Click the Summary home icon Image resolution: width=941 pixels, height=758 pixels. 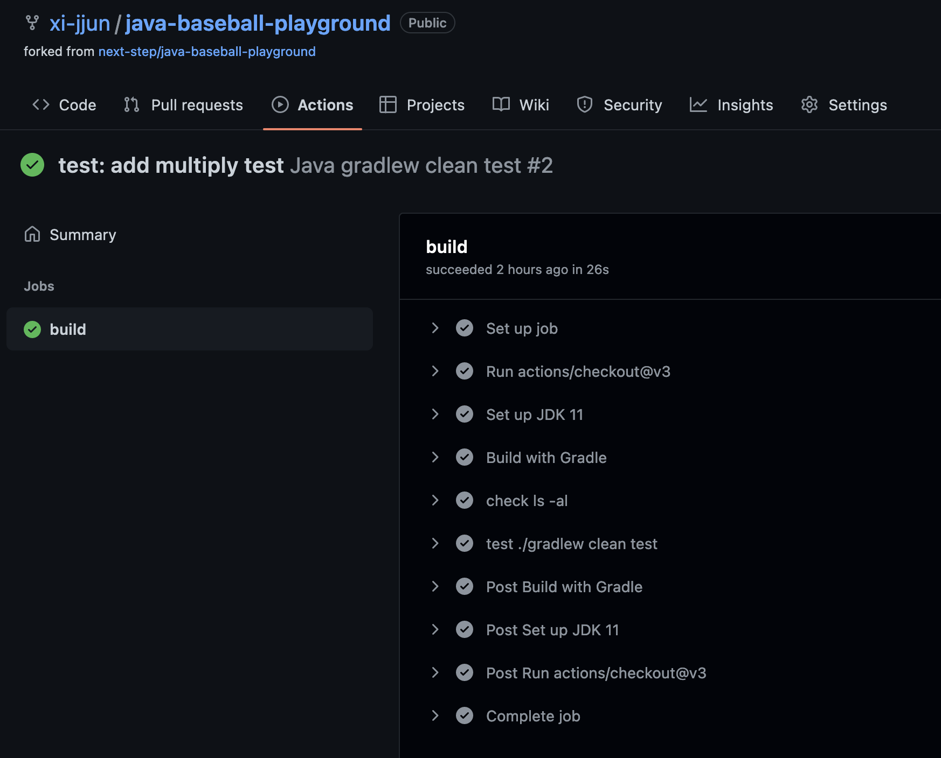pyautogui.click(x=32, y=234)
